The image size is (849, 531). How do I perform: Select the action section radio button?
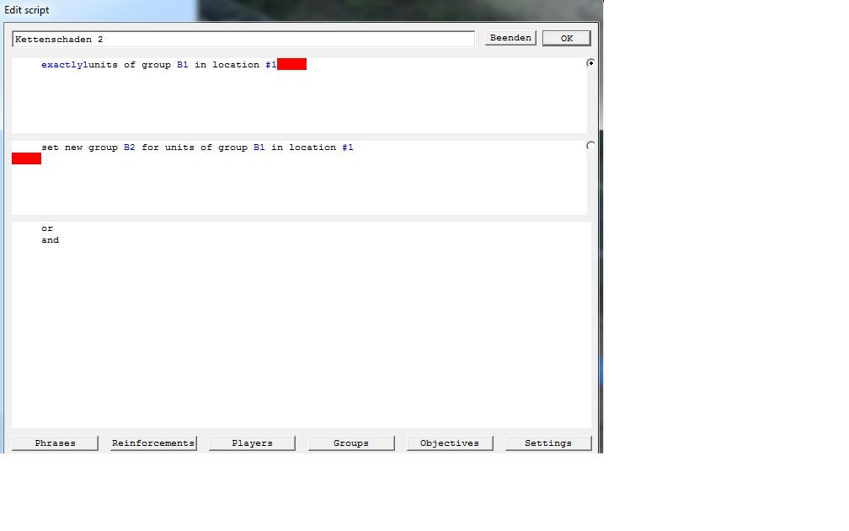[590, 146]
